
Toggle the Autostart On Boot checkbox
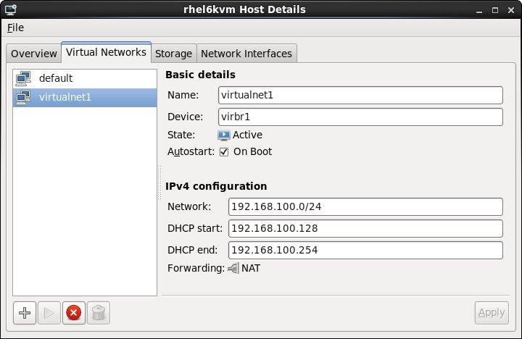[x=224, y=152]
